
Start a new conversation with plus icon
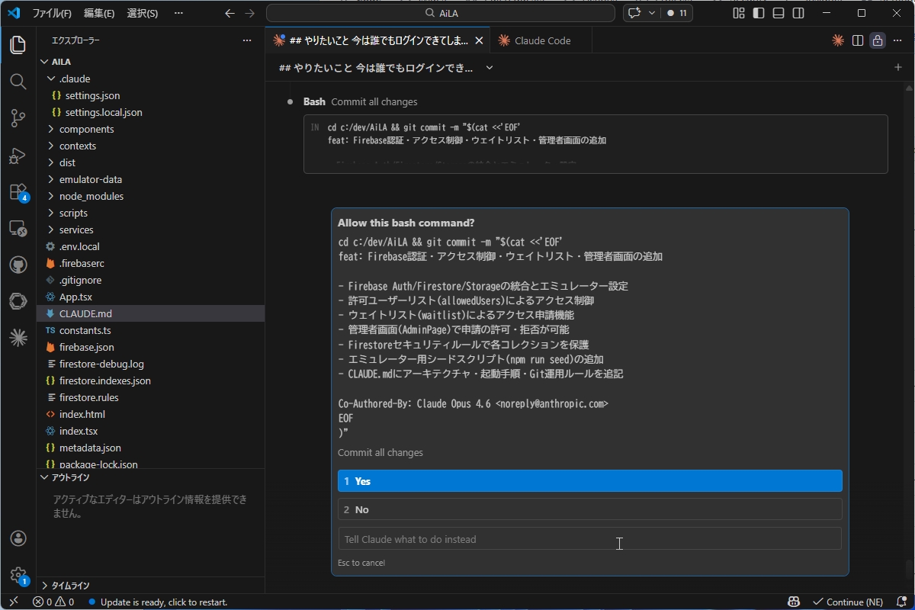[897, 67]
